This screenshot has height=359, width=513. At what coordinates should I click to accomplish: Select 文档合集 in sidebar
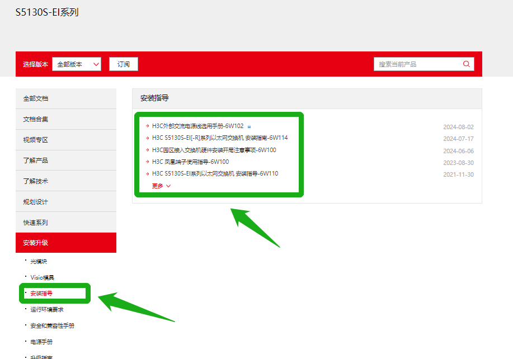66,119
